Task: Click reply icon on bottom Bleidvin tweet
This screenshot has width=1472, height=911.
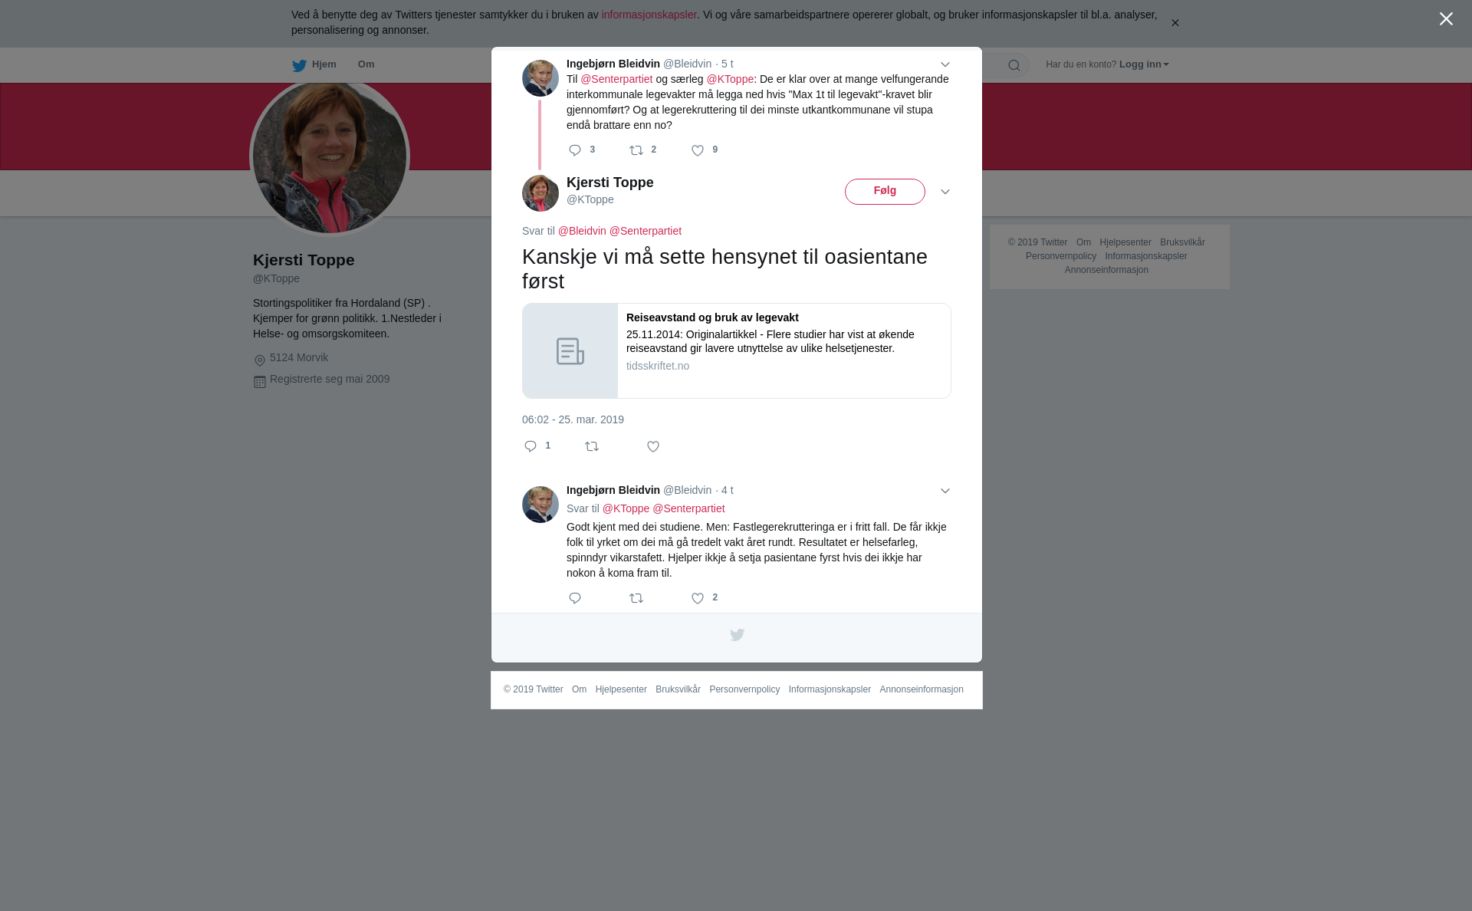Action: (x=575, y=598)
